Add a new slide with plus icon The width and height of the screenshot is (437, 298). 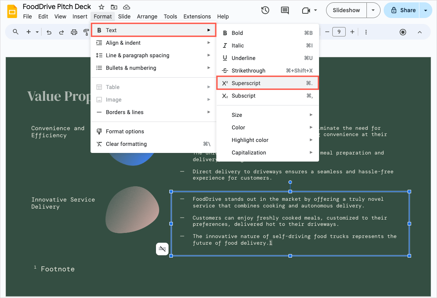(29, 32)
